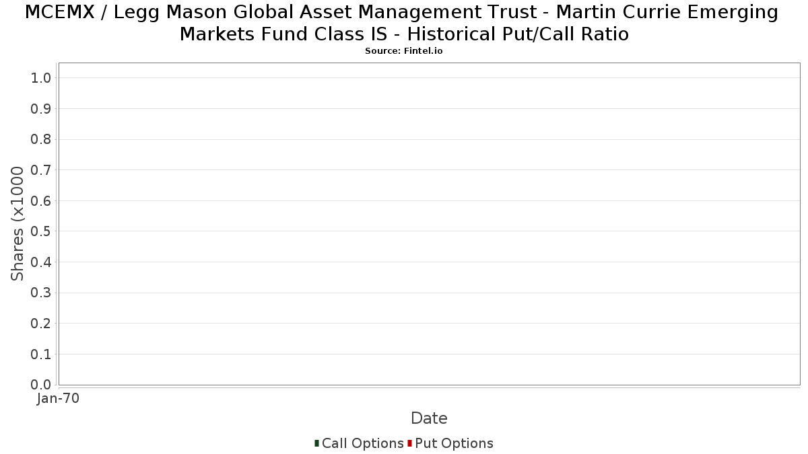
Task: Click the Shares (x1000 axis title
Action: pos(18,224)
